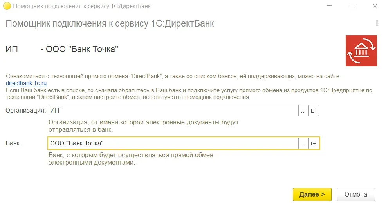Click the large Помощник подключения page heading

110,24
